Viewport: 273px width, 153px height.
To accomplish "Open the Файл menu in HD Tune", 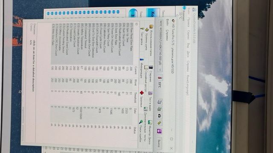I will tap(167, 22).
